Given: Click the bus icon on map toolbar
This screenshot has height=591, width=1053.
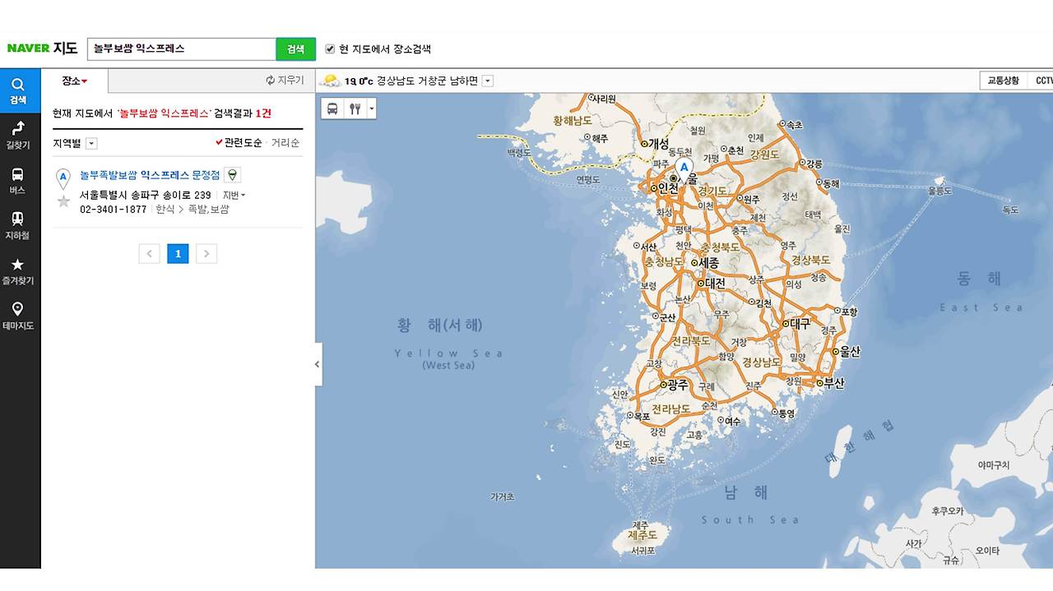Looking at the screenshot, I should coord(332,109).
